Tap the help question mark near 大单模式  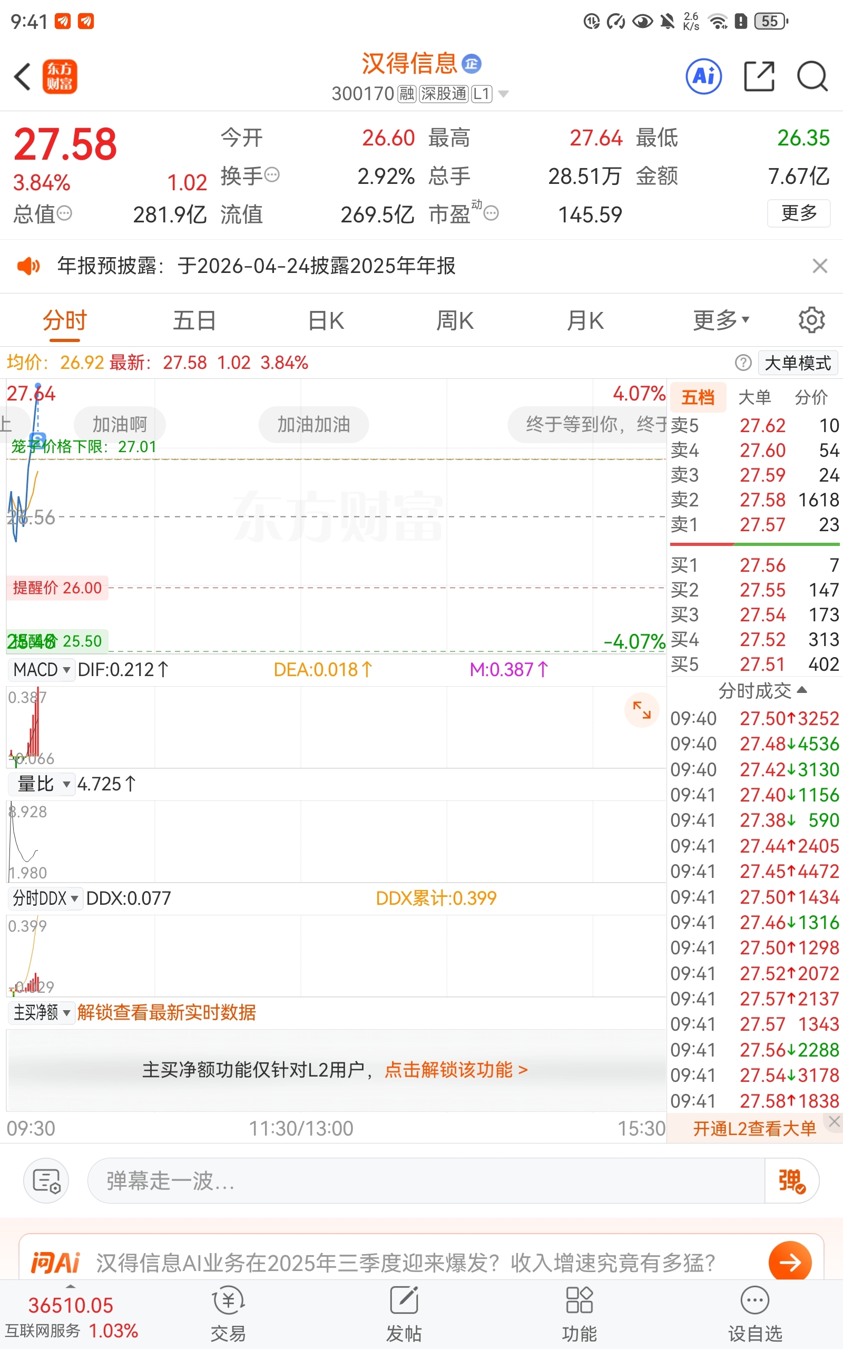743,363
